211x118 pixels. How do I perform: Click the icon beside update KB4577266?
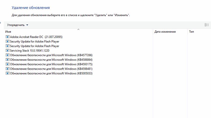7,55
